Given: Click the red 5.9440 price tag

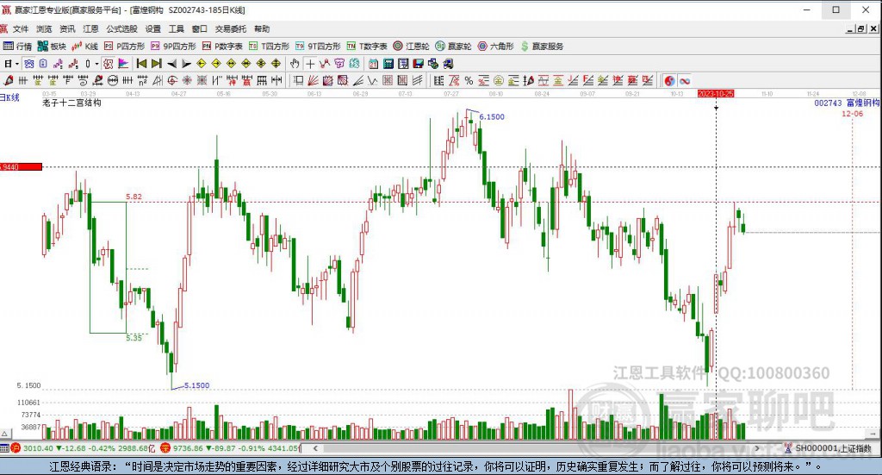Looking at the screenshot, I should [x=21, y=166].
